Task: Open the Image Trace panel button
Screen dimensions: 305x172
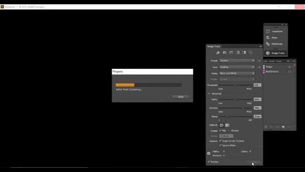Action: click(275, 53)
